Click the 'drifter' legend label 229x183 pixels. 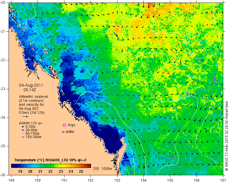pos(70,132)
